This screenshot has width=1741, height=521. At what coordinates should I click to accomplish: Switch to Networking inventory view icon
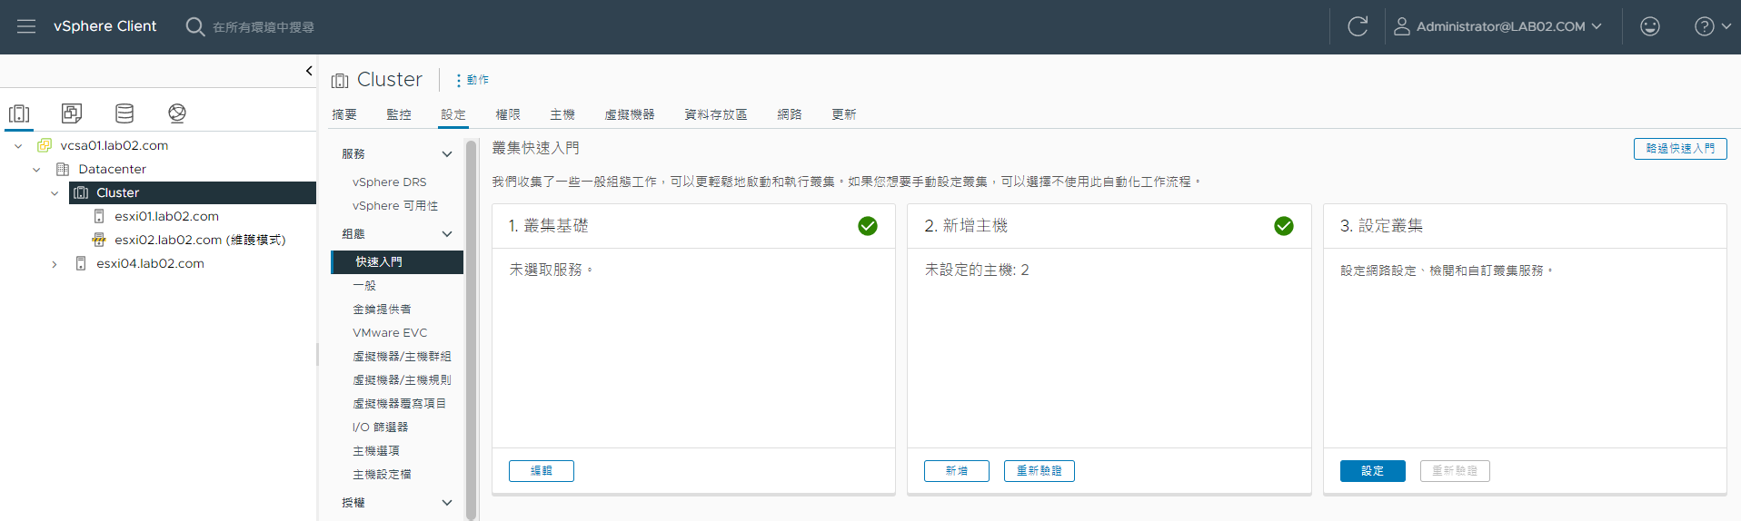click(x=177, y=113)
